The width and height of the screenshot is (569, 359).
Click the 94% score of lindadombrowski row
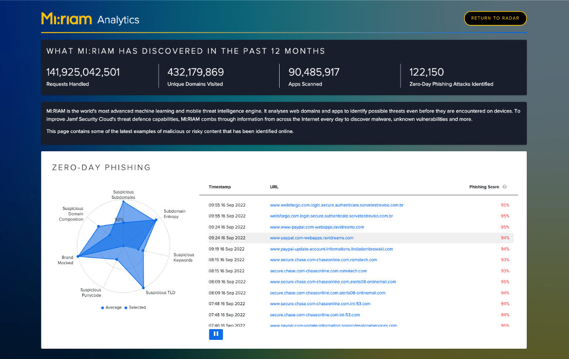pos(505,249)
